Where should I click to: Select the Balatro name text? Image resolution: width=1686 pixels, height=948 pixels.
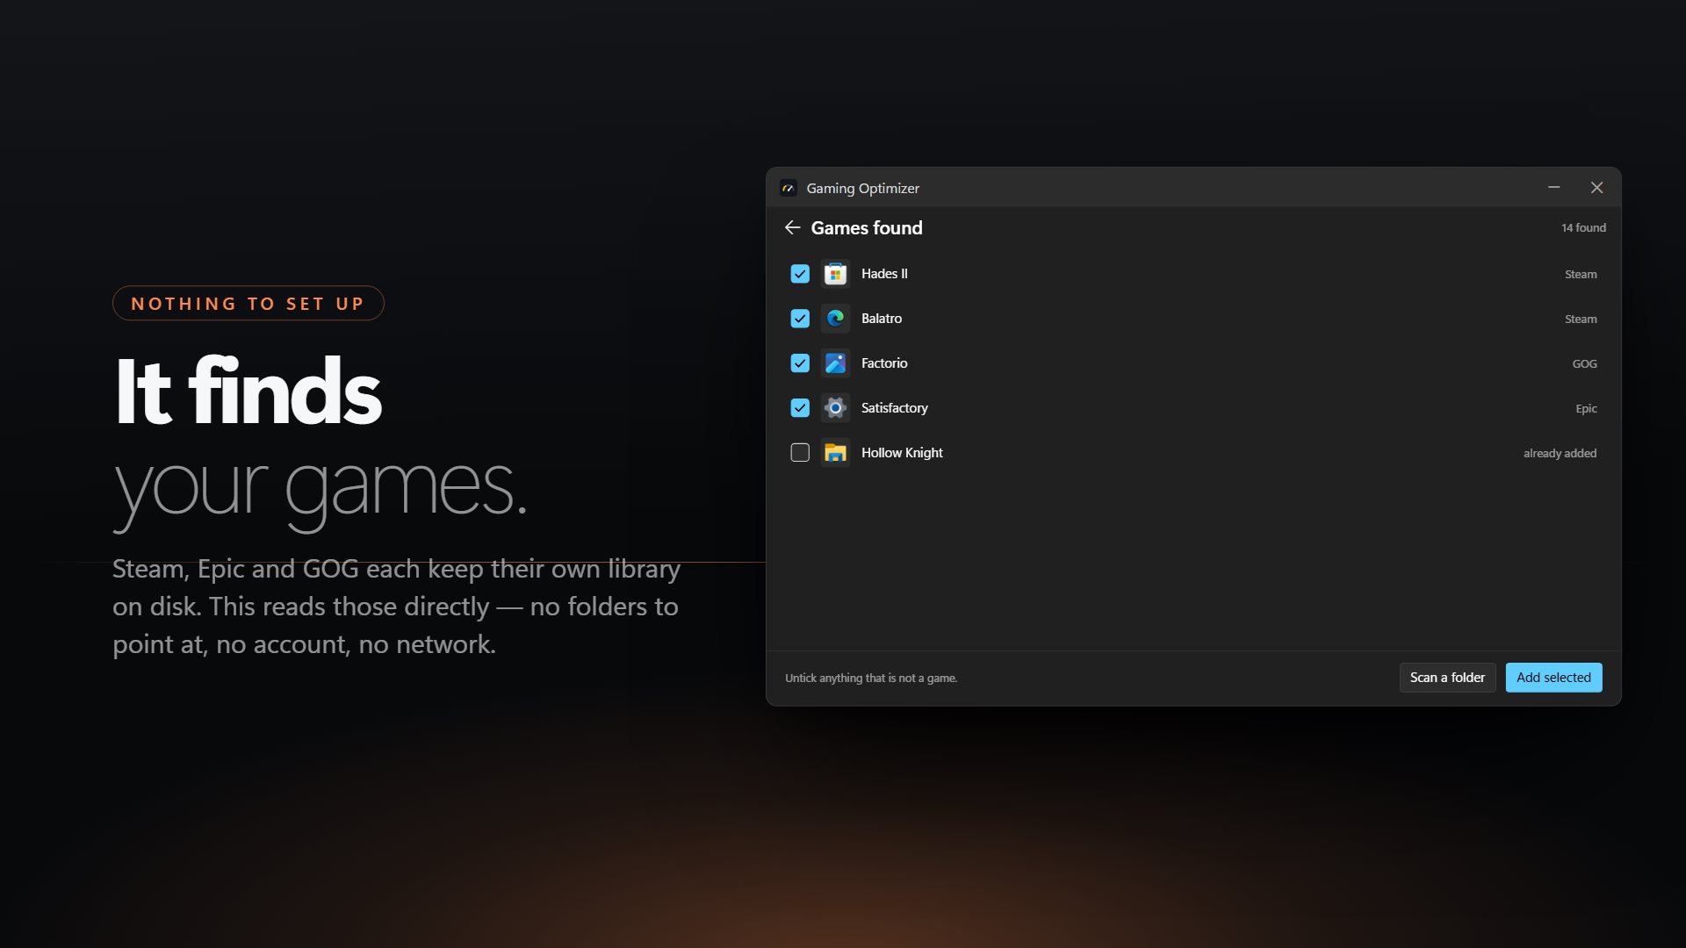pyautogui.click(x=882, y=319)
